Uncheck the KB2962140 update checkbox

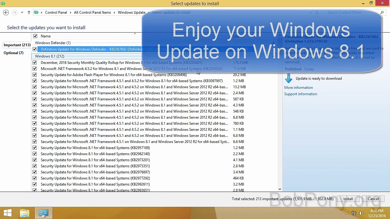click(x=34, y=154)
